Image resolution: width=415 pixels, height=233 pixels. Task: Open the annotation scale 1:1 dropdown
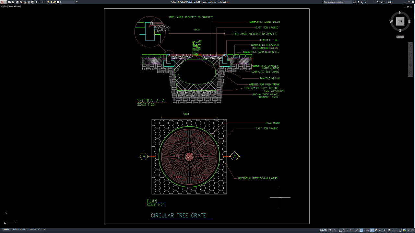[x=385, y=230]
